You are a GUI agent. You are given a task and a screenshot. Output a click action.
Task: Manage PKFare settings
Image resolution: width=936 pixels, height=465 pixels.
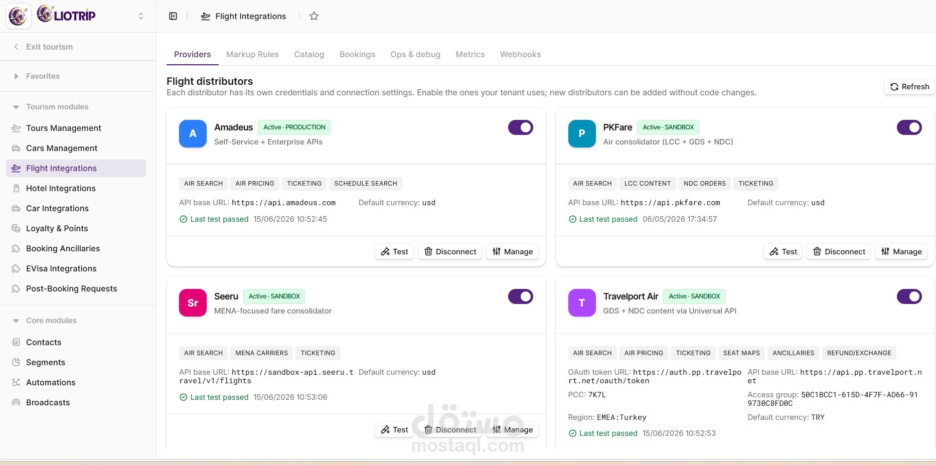(x=901, y=251)
